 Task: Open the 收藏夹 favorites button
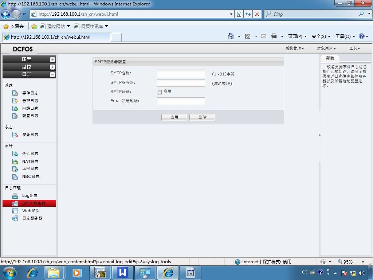click(x=13, y=26)
